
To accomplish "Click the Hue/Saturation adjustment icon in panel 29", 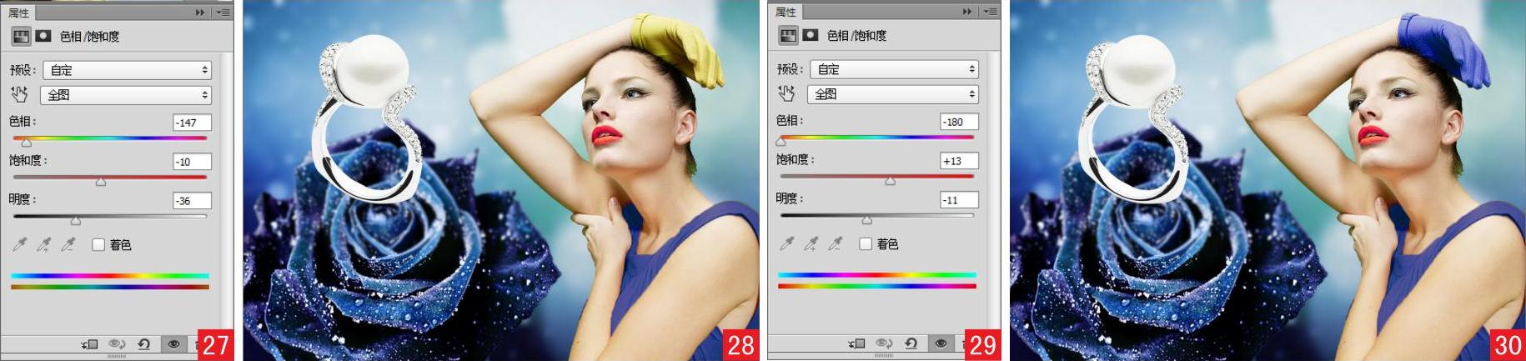I will pos(787,35).
